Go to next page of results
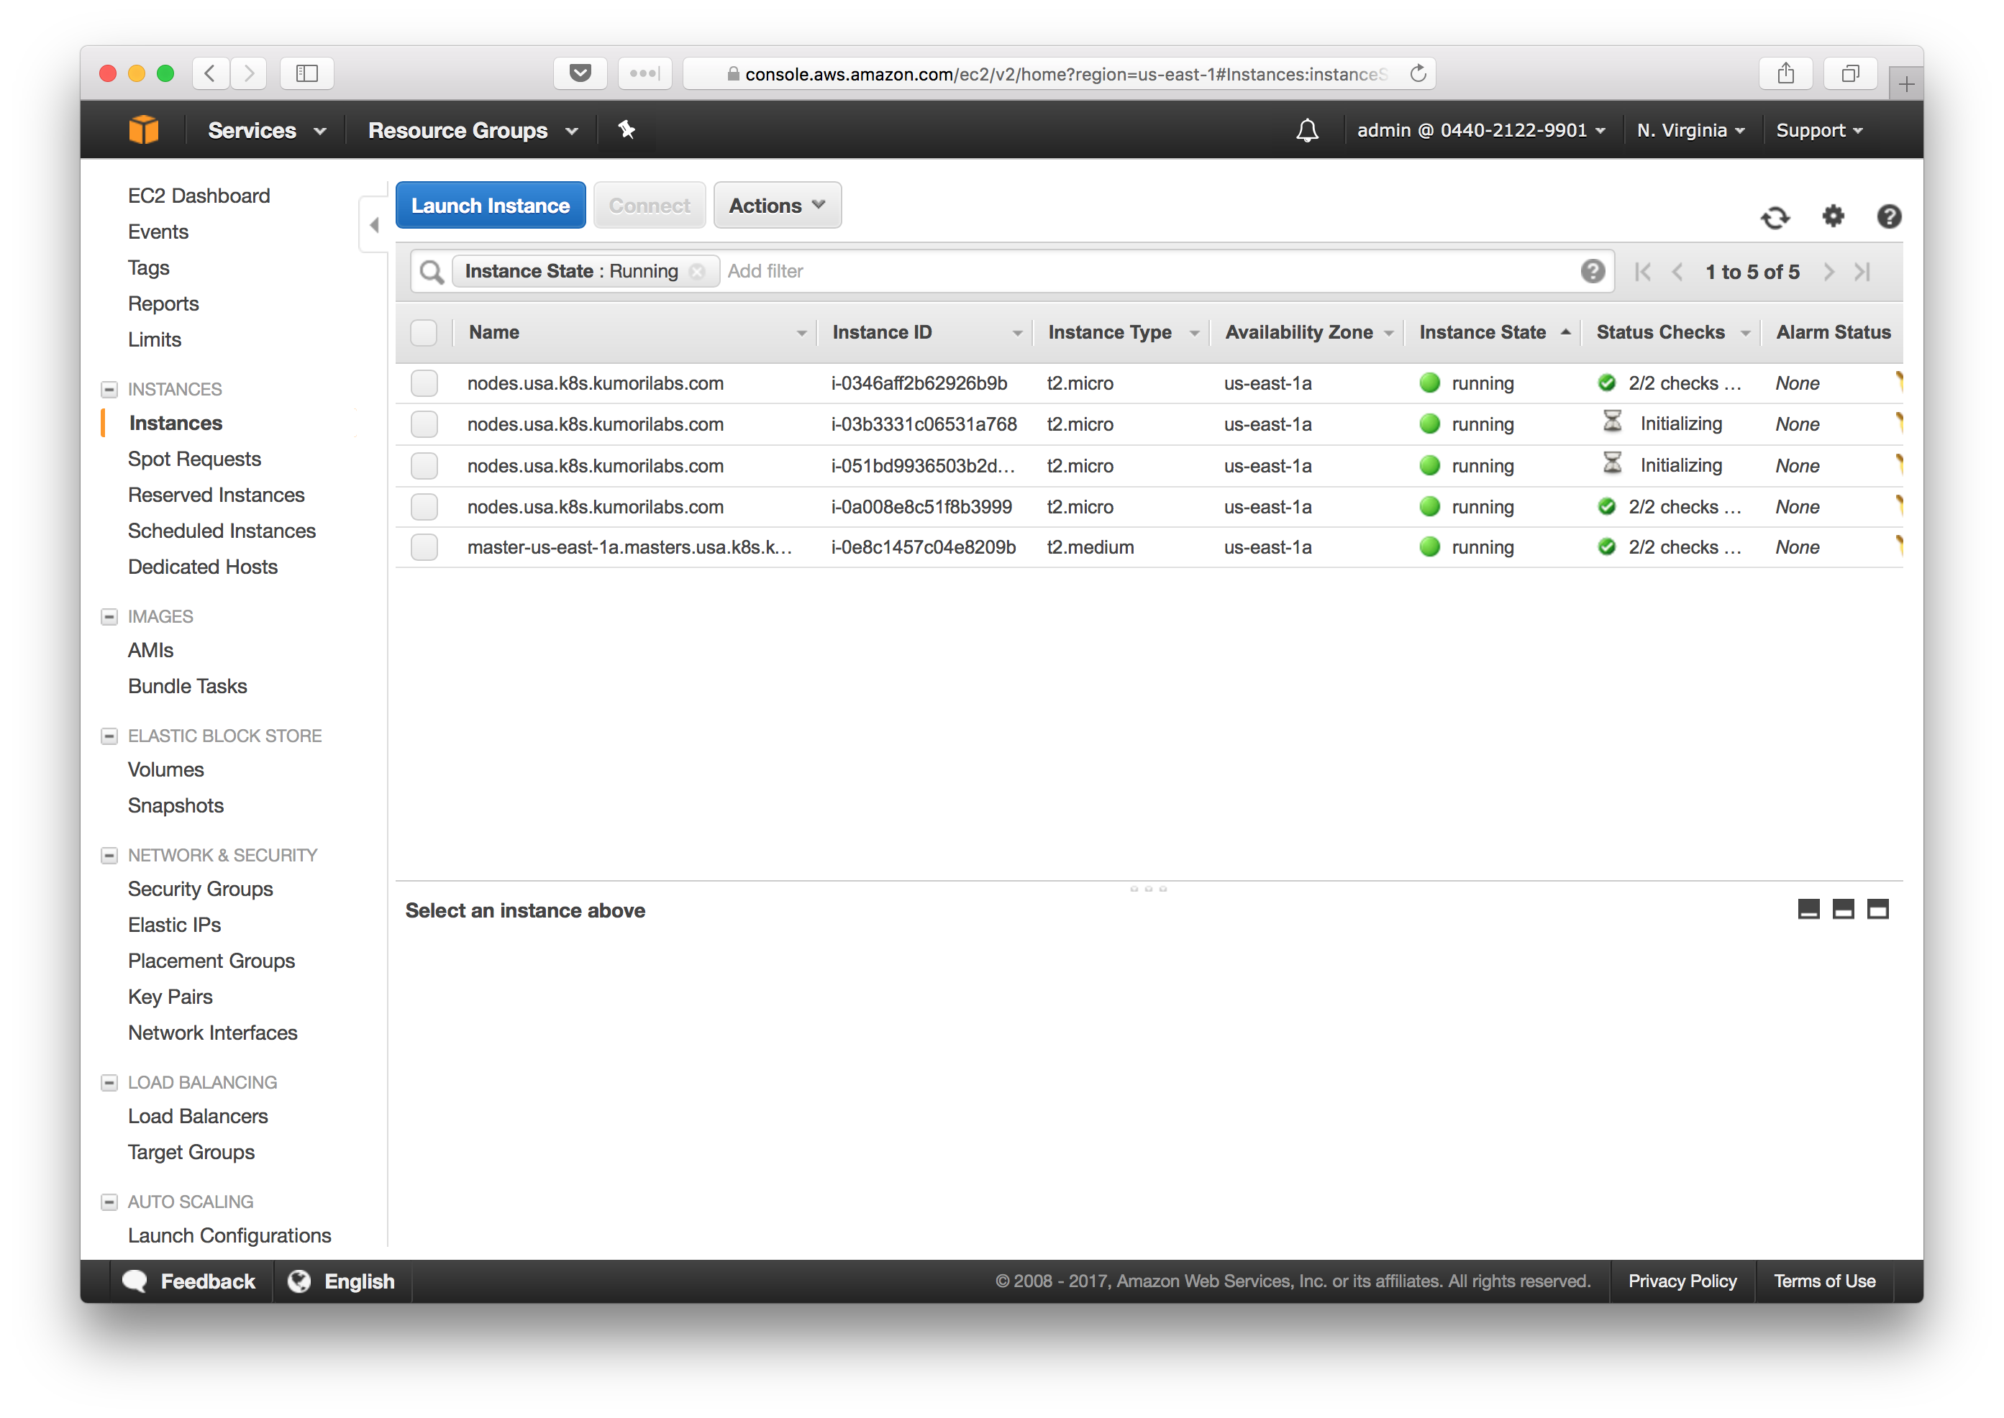This screenshot has width=2004, height=1418. (1828, 272)
